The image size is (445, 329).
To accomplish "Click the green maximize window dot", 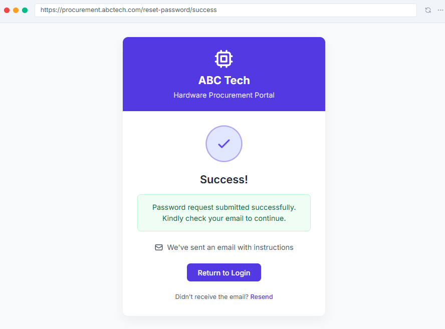I will coord(25,10).
